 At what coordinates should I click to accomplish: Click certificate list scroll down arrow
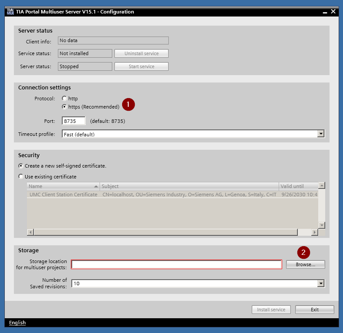point(322,225)
